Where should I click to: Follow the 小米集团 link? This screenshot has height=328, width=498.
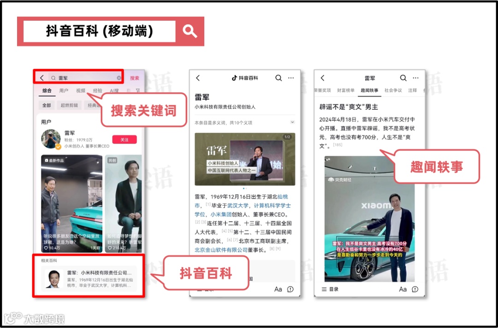pos(221,214)
